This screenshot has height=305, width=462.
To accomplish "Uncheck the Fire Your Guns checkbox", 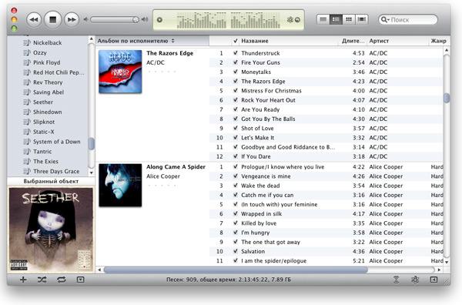I will pyautogui.click(x=236, y=62).
